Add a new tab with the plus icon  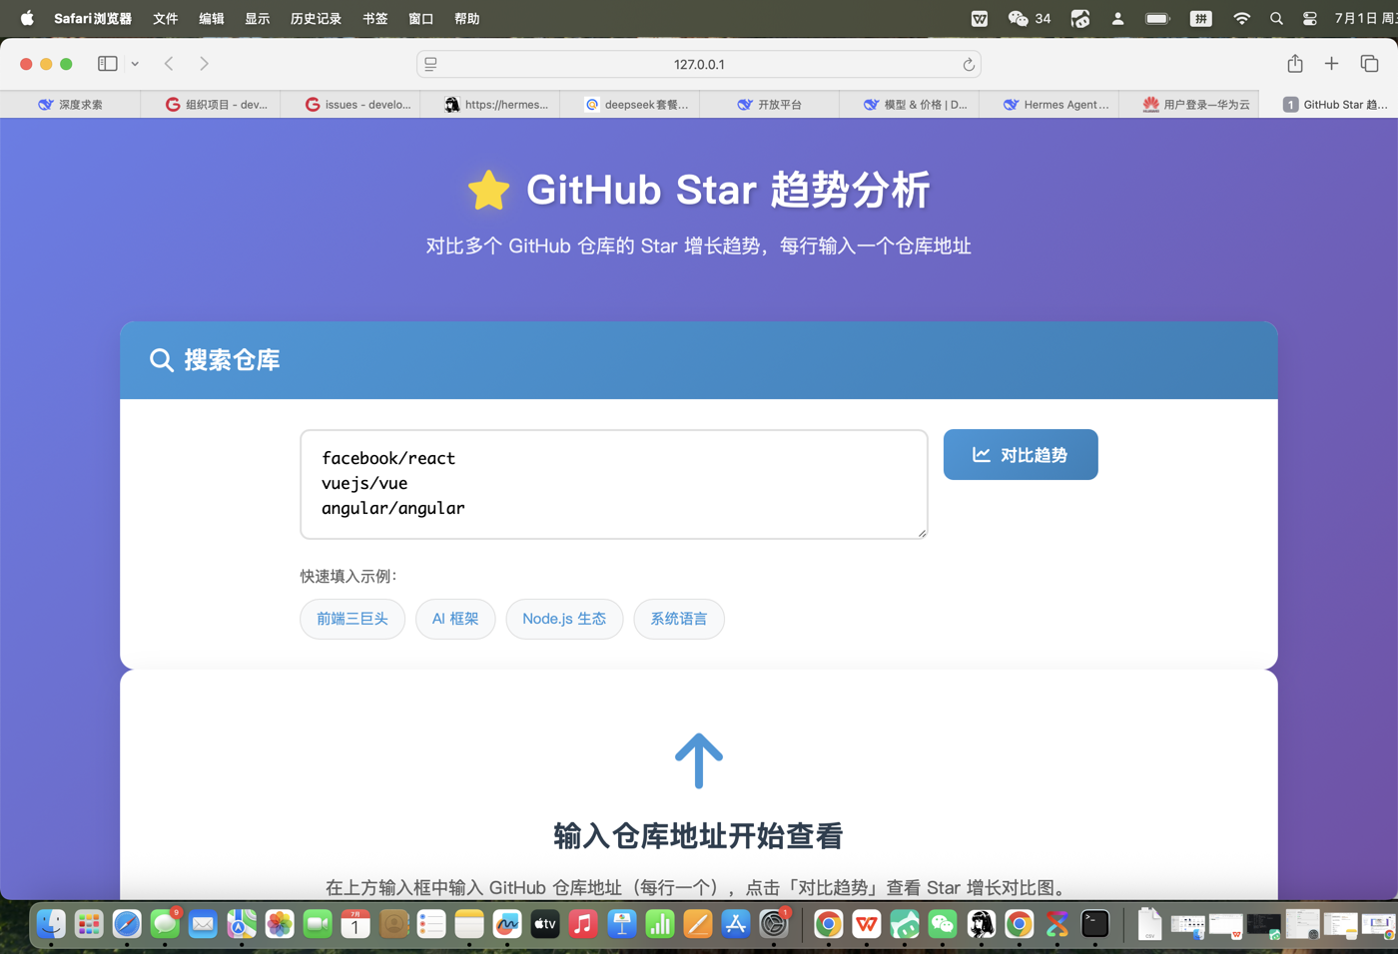coord(1331,64)
